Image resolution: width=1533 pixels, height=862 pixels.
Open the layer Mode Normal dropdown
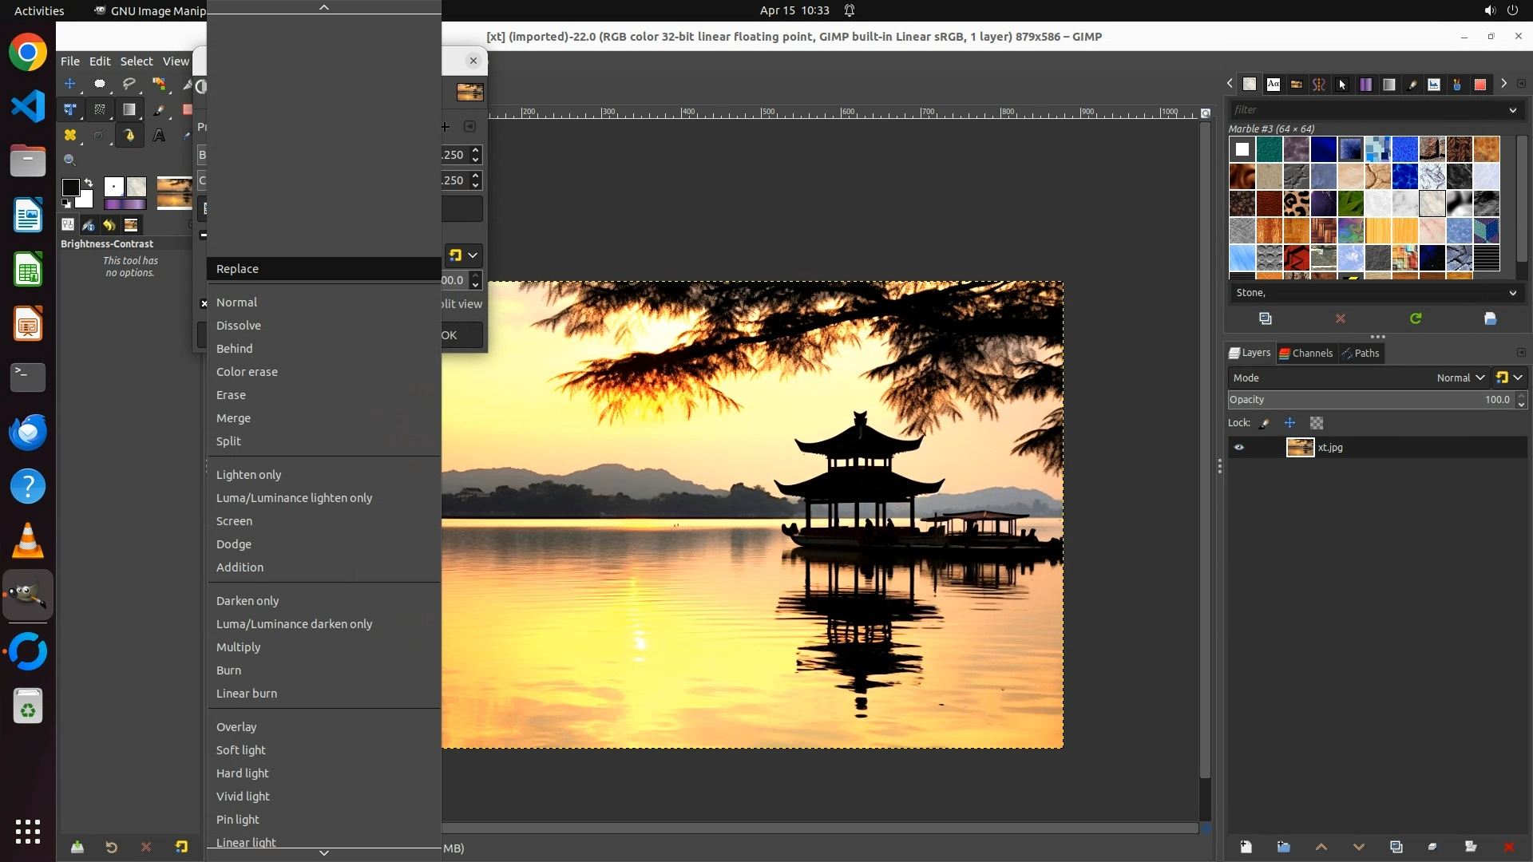click(x=1460, y=378)
